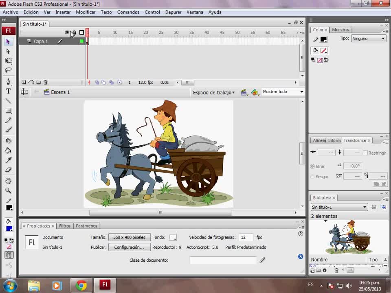Select the Subselection tool
This screenshot has height=293, width=391.
pos(8,51)
